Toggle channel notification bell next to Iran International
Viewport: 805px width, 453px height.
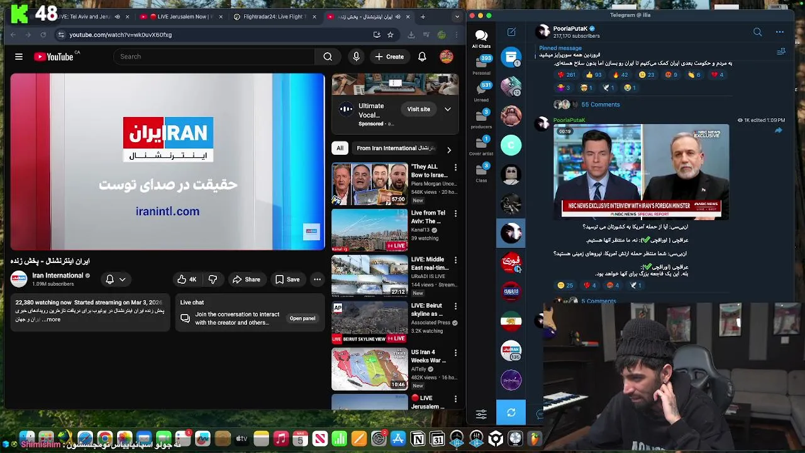tap(109, 279)
